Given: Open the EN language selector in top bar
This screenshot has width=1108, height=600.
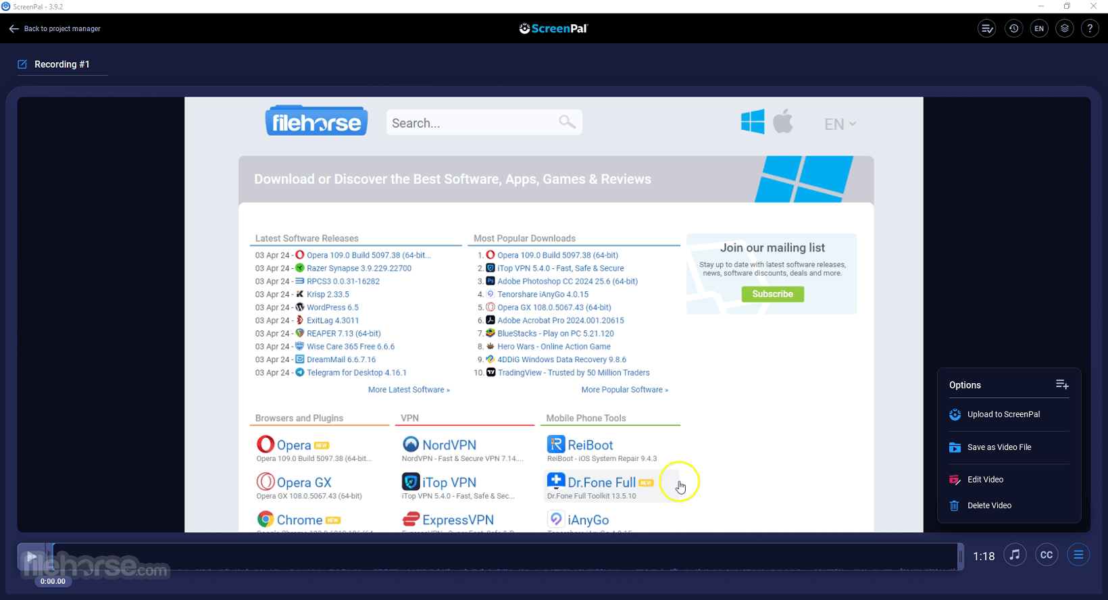Looking at the screenshot, I should coord(1039,28).
